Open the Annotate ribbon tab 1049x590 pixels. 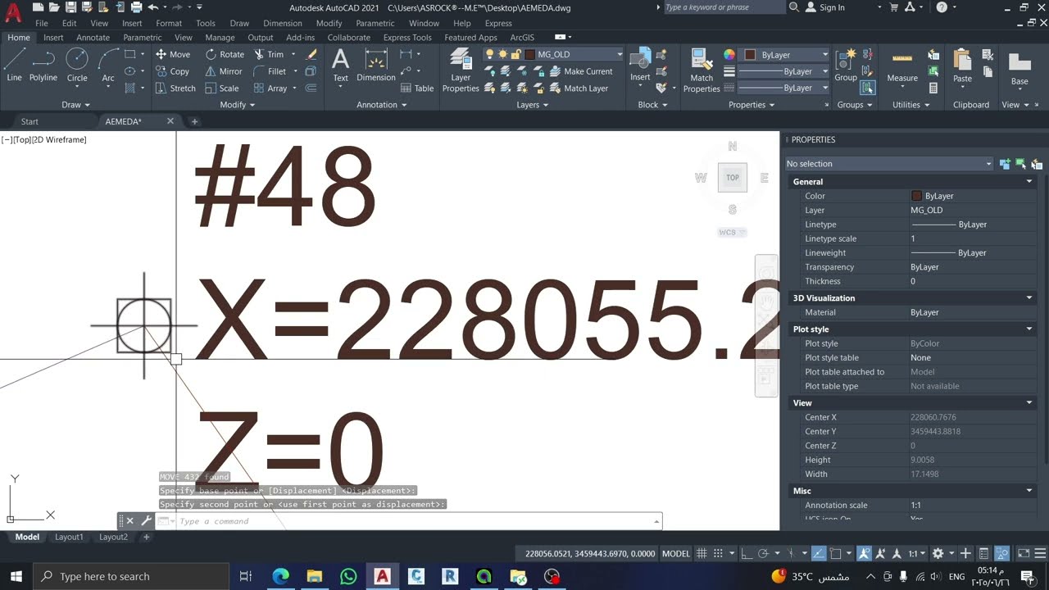click(x=93, y=38)
